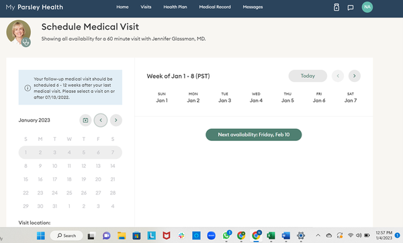Open WhatsApp from the taskbar

pyautogui.click(x=226, y=235)
